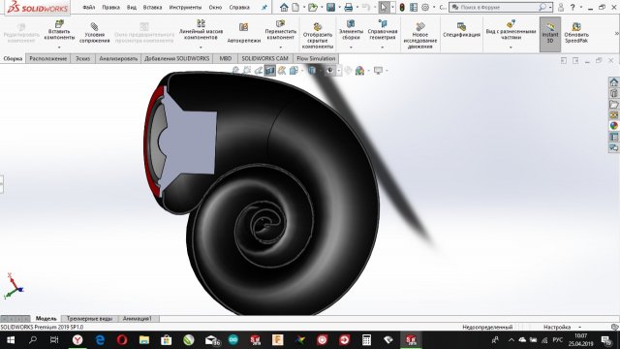Open Условия сопряжения mates tool

[x=95, y=32]
